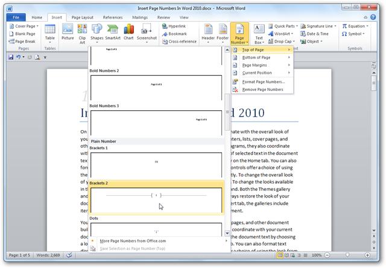
Task: Insert a Cross-reference
Action: coord(179,42)
